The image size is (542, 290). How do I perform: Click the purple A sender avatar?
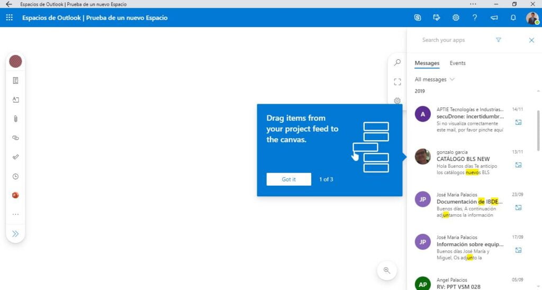pyautogui.click(x=423, y=114)
